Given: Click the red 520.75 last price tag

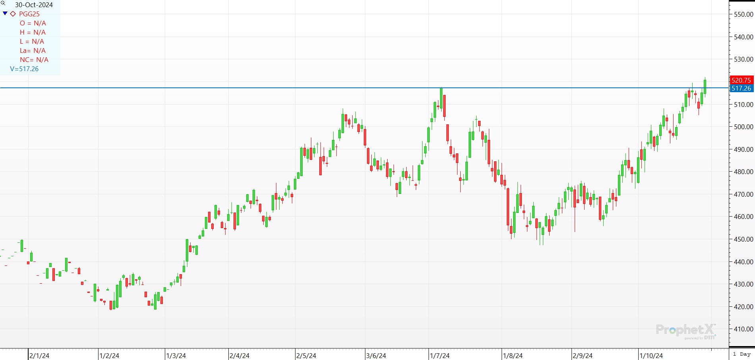Looking at the screenshot, I should [741, 80].
